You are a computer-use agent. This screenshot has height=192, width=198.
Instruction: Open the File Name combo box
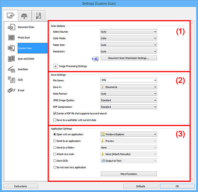click(129, 80)
